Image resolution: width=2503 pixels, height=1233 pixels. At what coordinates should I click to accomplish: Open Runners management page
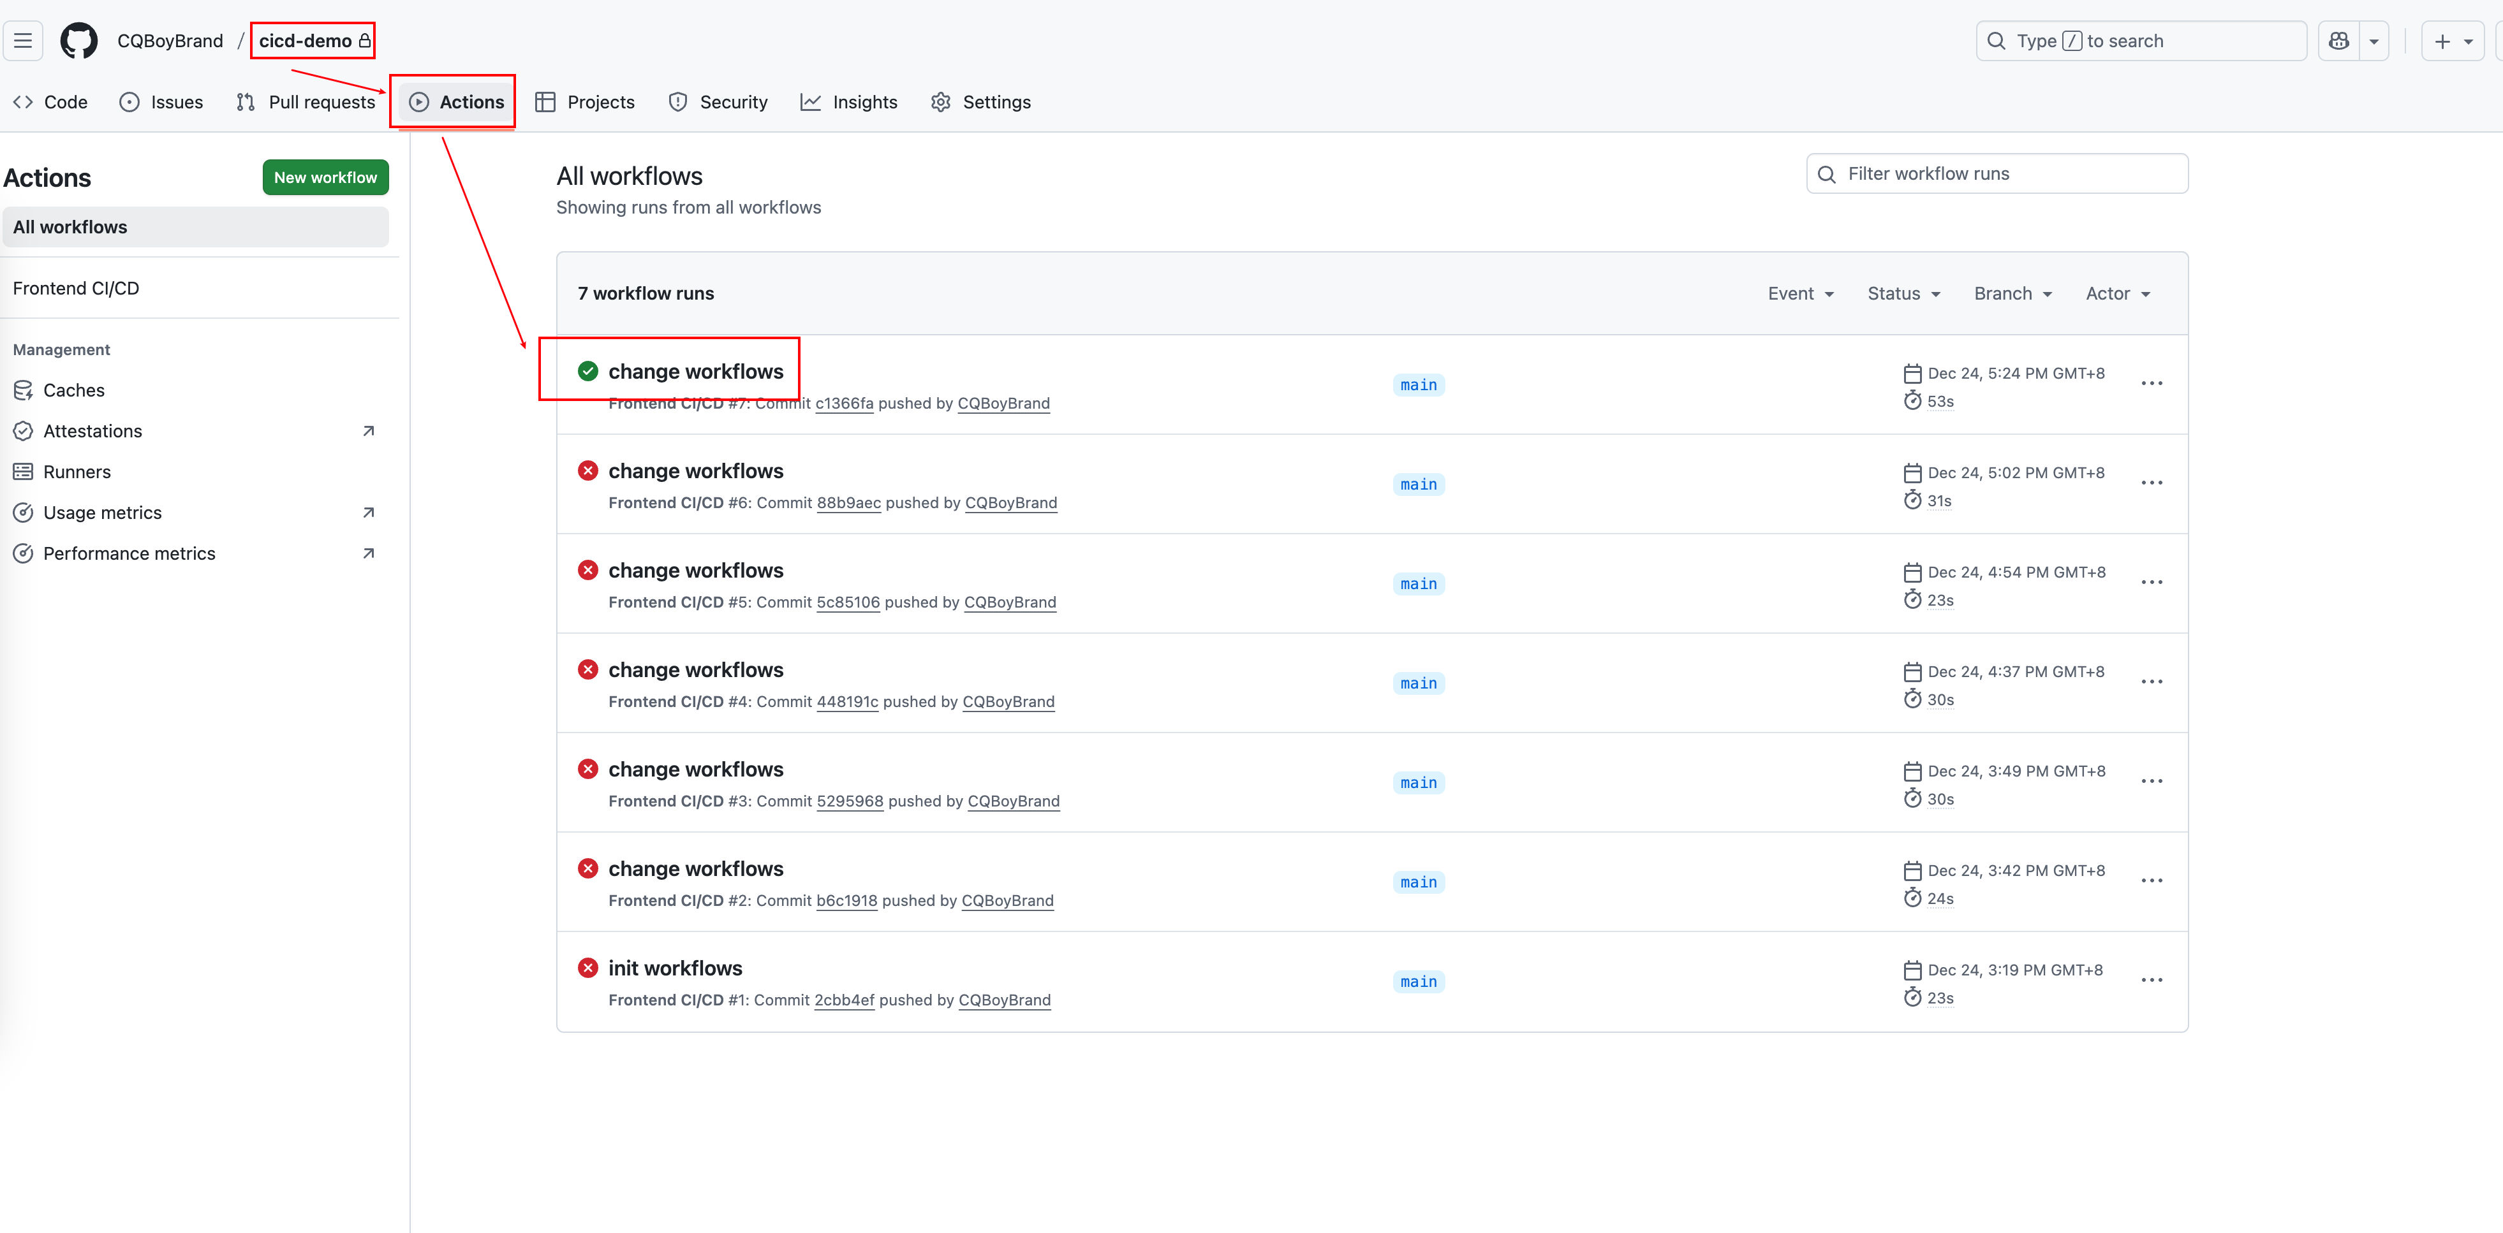coord(77,472)
